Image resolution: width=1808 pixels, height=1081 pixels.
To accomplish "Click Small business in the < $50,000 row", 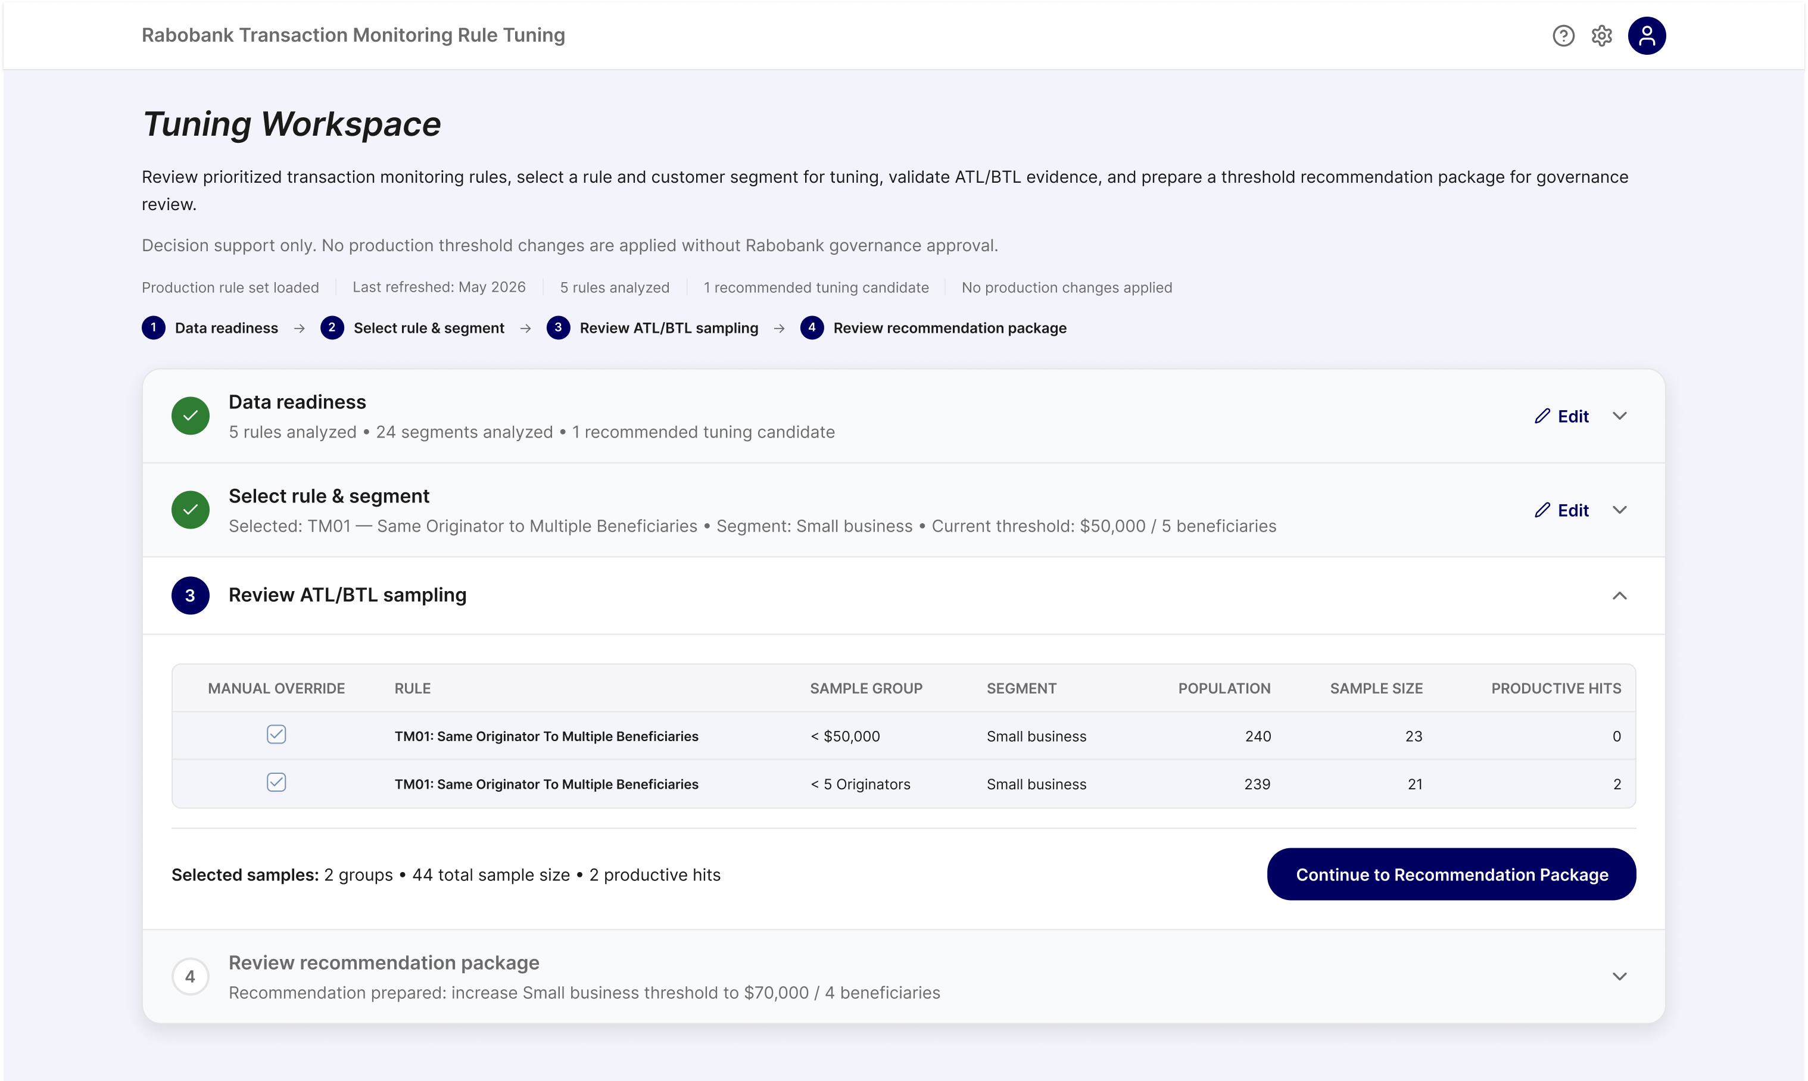I will [x=1036, y=736].
